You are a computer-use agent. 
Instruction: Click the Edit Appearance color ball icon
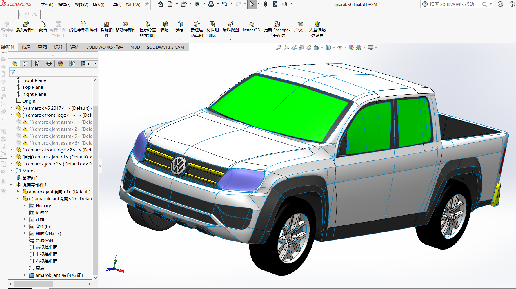coord(351,48)
